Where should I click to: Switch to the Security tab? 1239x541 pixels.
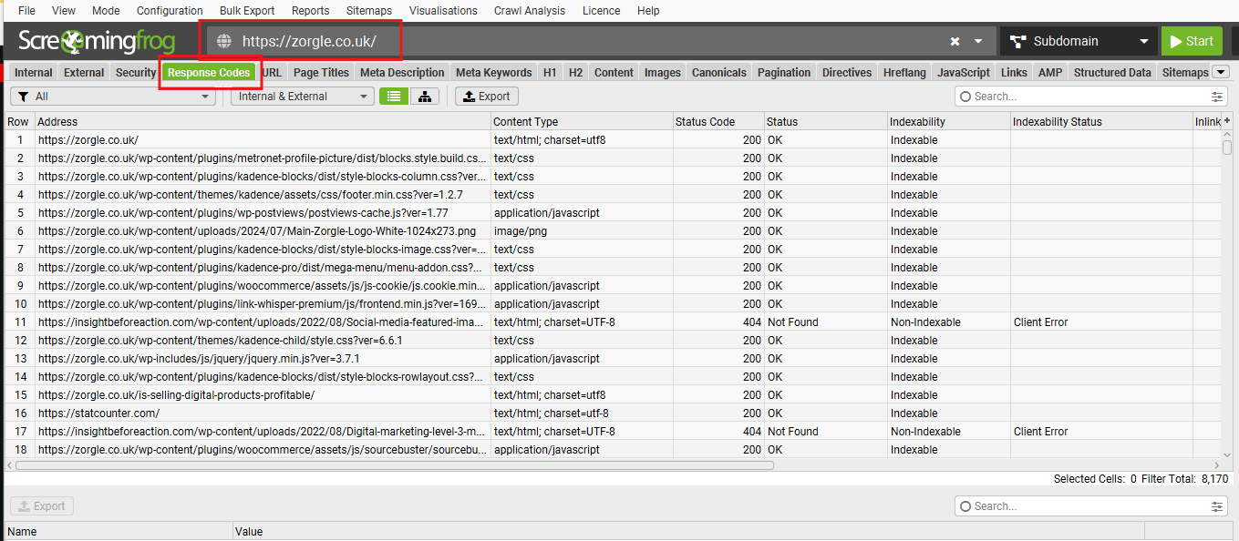click(x=136, y=73)
